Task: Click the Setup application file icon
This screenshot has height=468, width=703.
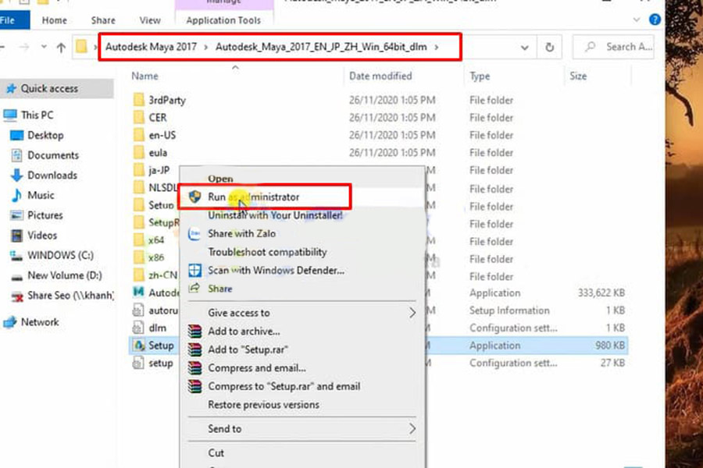Action: coord(139,346)
